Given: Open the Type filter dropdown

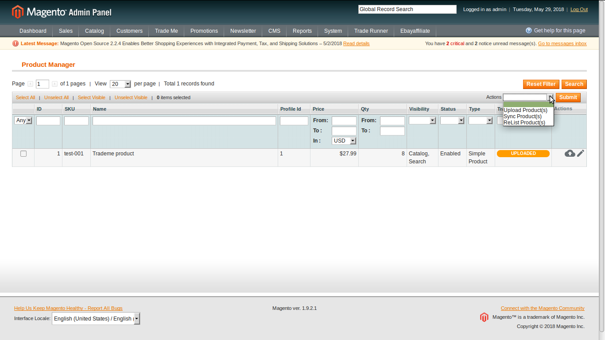Looking at the screenshot, I should coord(481,120).
